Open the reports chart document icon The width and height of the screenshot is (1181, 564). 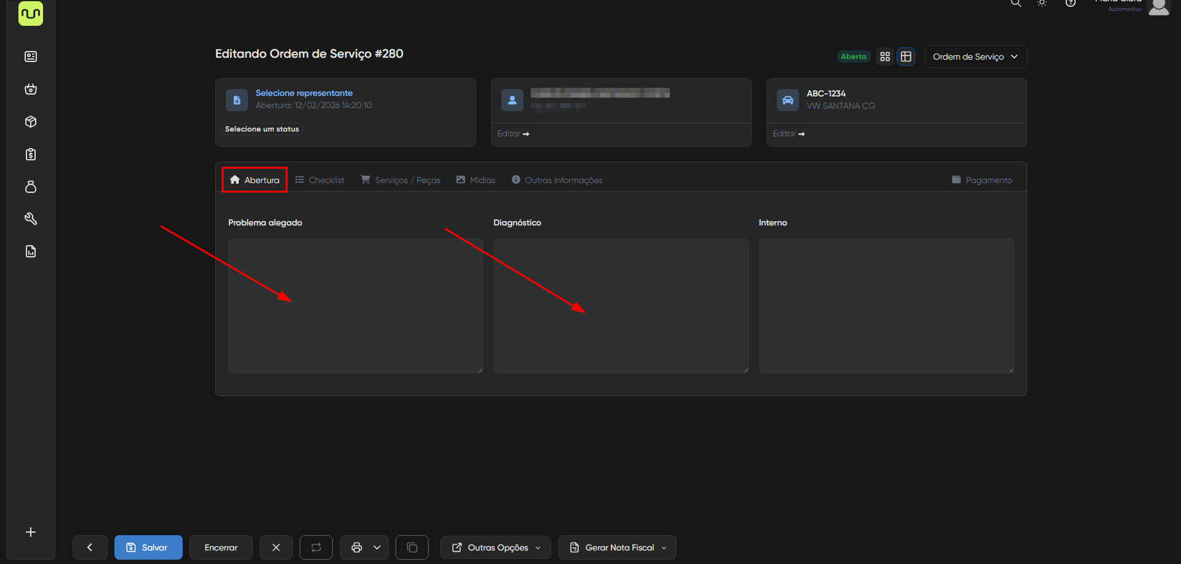pyautogui.click(x=31, y=251)
